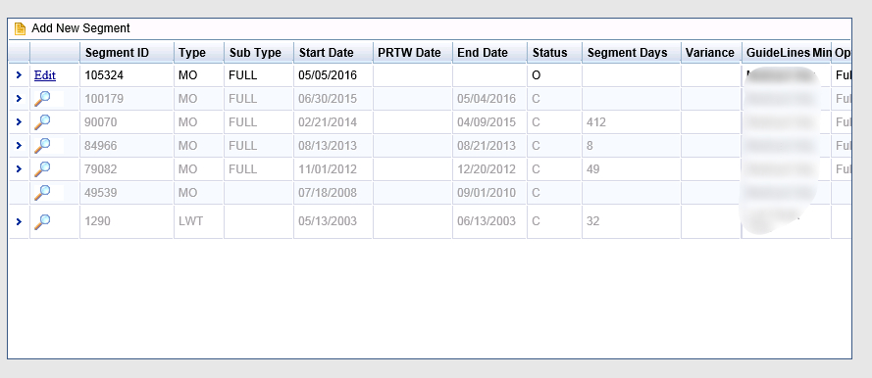Expand row for segment 84966
This screenshot has width=872, height=378.
pos(19,146)
